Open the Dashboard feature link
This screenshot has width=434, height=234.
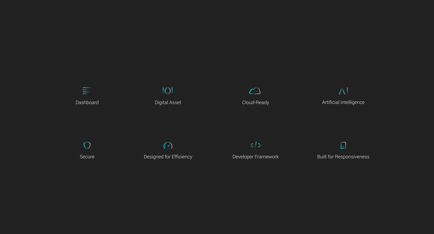pos(87,102)
